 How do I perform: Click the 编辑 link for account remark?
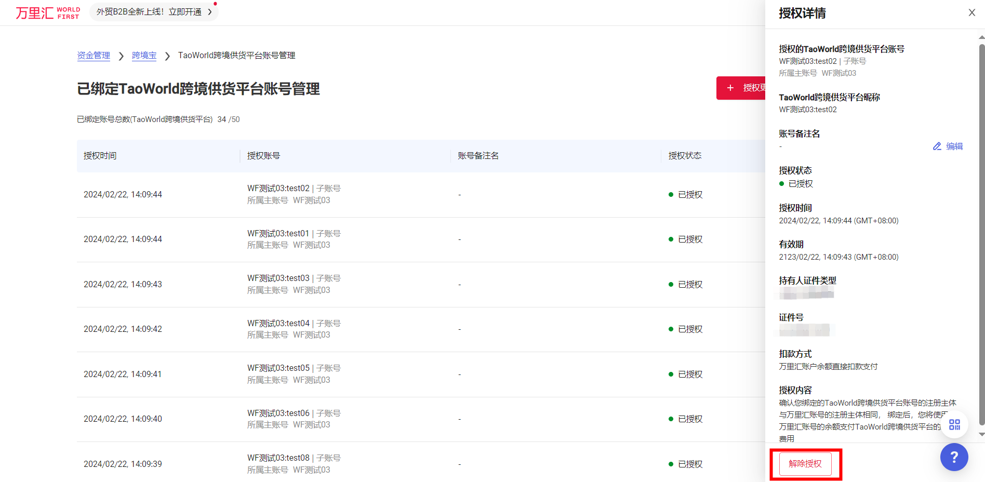(954, 146)
